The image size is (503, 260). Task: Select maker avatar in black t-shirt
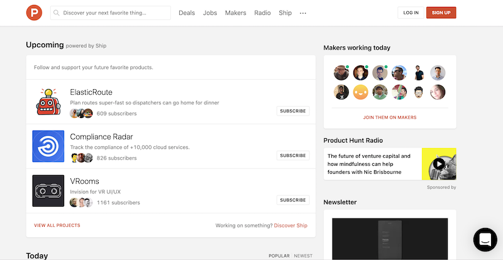(x=418, y=73)
